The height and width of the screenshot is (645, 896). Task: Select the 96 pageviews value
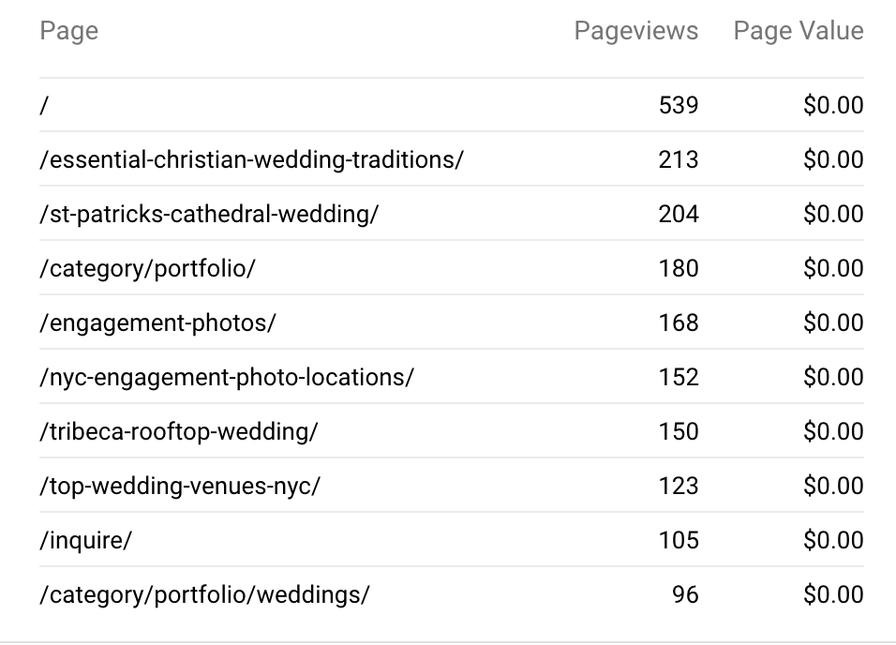click(685, 594)
